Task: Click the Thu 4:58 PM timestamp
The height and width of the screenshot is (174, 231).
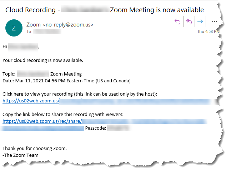Action: (208, 32)
